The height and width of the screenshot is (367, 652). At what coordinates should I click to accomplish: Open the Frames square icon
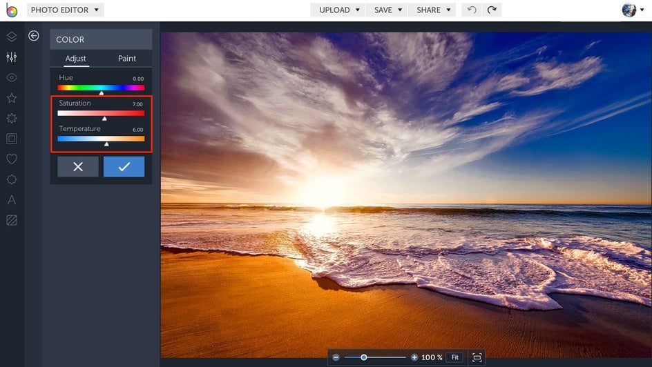click(12, 139)
